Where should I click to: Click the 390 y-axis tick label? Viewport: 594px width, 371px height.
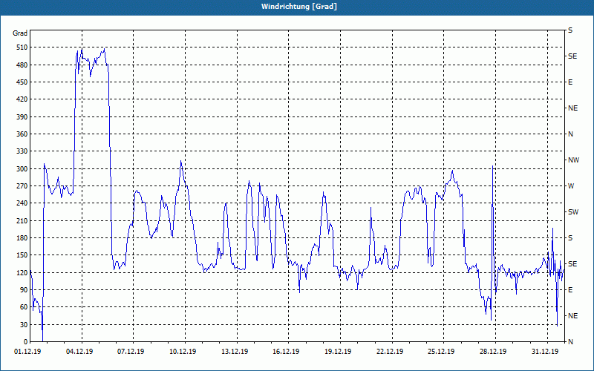(x=22, y=117)
